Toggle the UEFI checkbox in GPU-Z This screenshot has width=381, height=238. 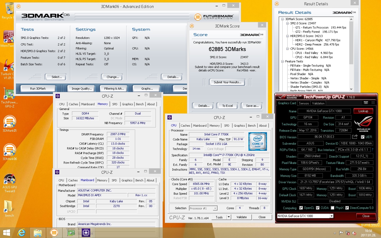(x=362, y=137)
